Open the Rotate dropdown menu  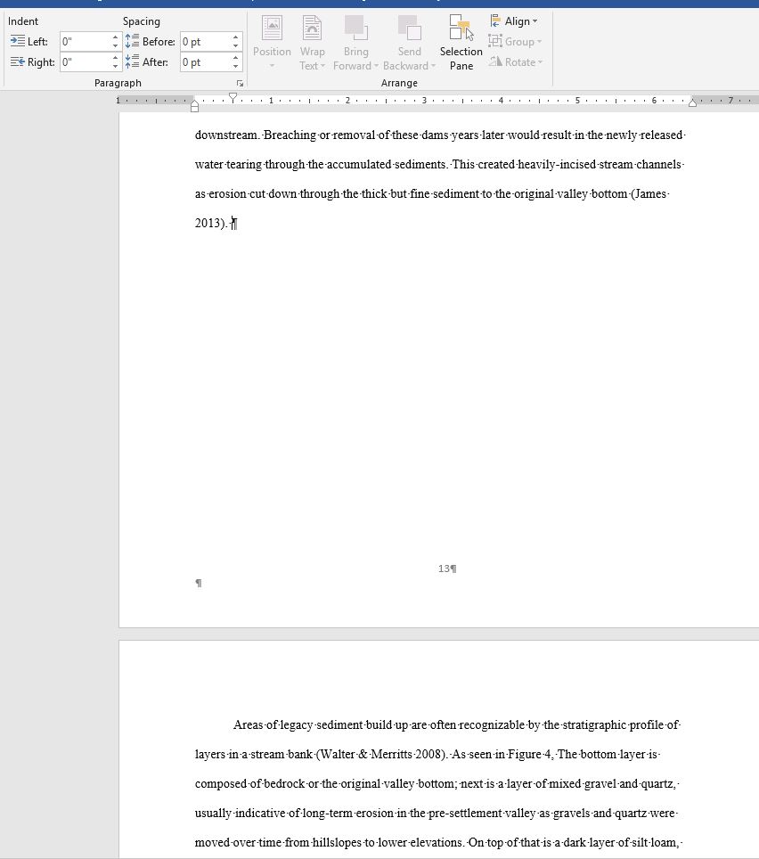point(540,61)
